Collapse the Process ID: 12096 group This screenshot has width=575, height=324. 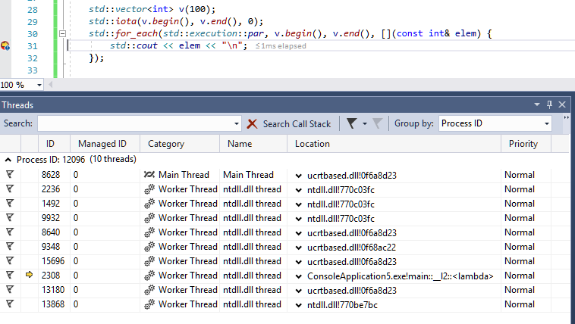[8, 160]
